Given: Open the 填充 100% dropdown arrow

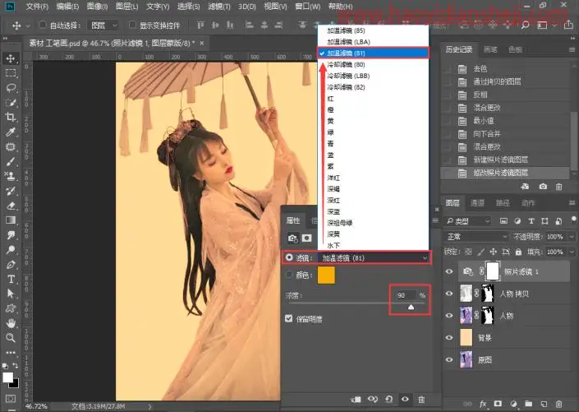Looking at the screenshot, I should (x=572, y=252).
